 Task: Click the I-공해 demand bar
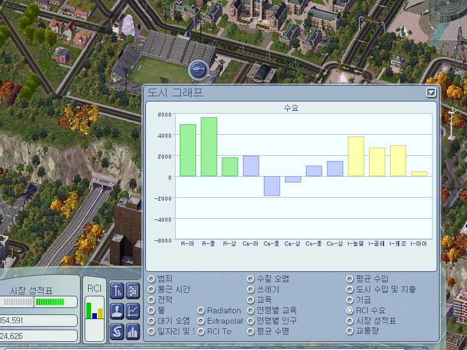point(377,162)
